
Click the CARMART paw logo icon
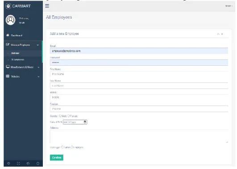pos(8,6)
